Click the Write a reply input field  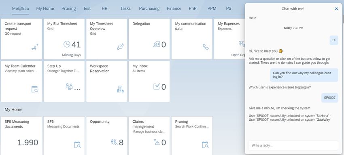[x=293, y=145]
